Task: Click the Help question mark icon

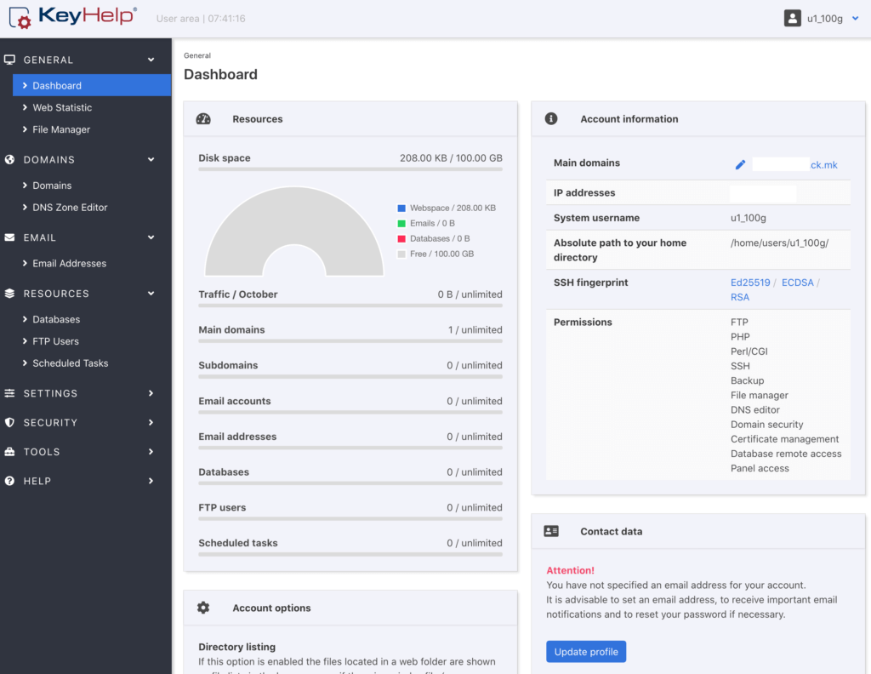Action: (x=9, y=481)
